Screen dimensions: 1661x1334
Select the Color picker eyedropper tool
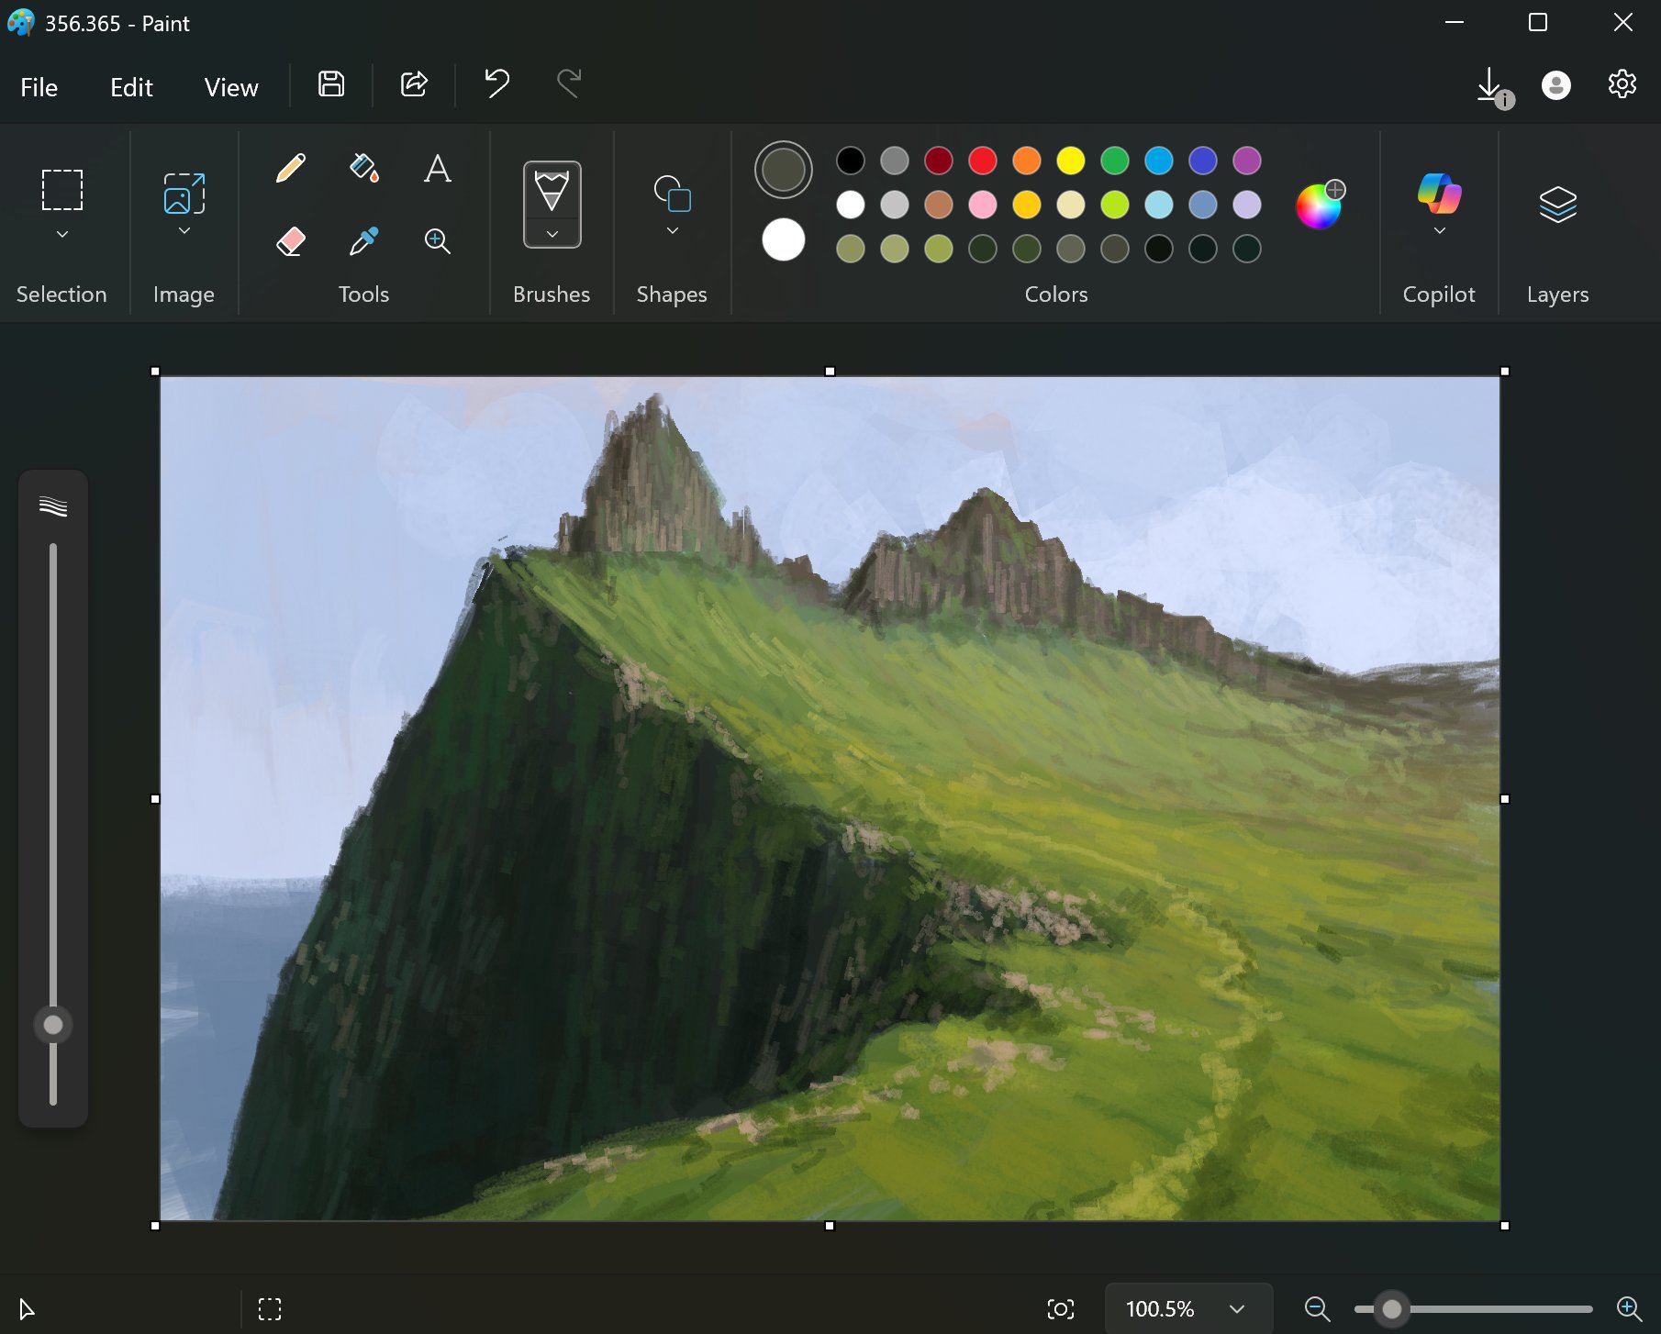click(x=364, y=241)
